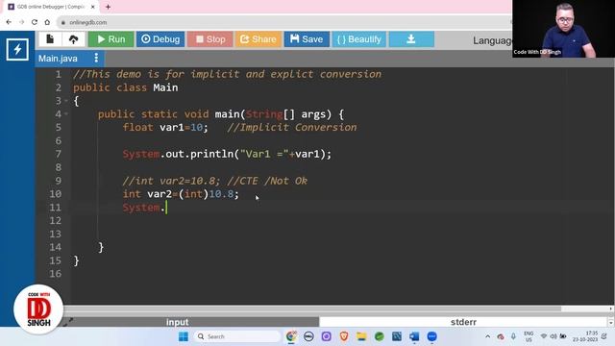
Task: Run the program
Action: pyautogui.click(x=111, y=39)
